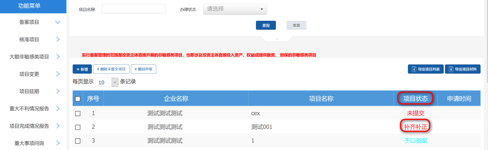Screen dimensions: 488x150
Task: Expand the 备案项目 chevron arrow
Action: pos(58,22)
